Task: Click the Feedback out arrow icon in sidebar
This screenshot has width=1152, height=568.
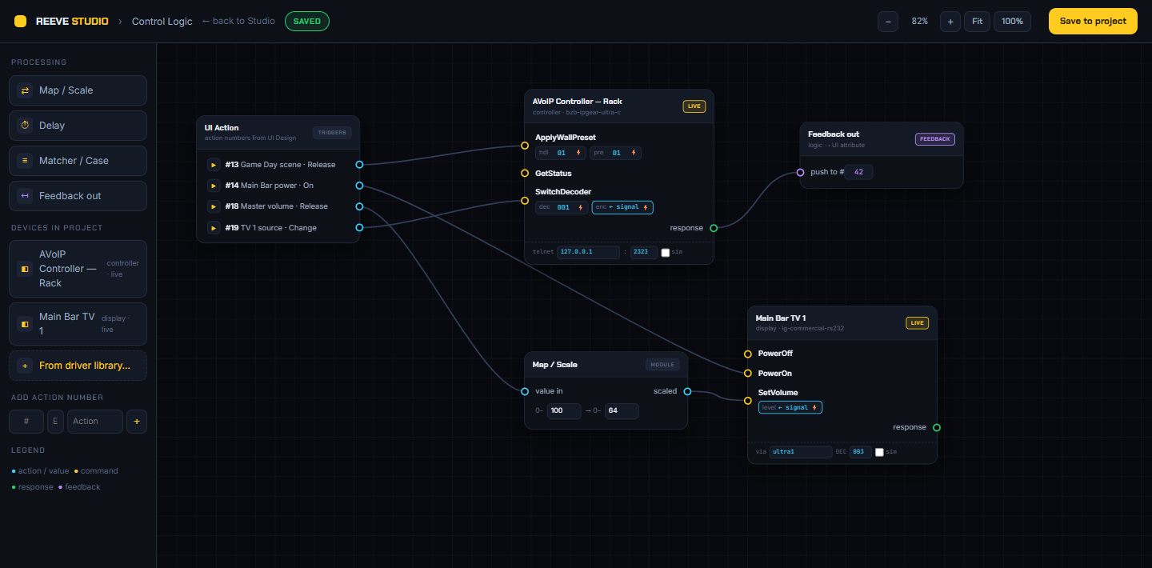Action: coord(25,196)
